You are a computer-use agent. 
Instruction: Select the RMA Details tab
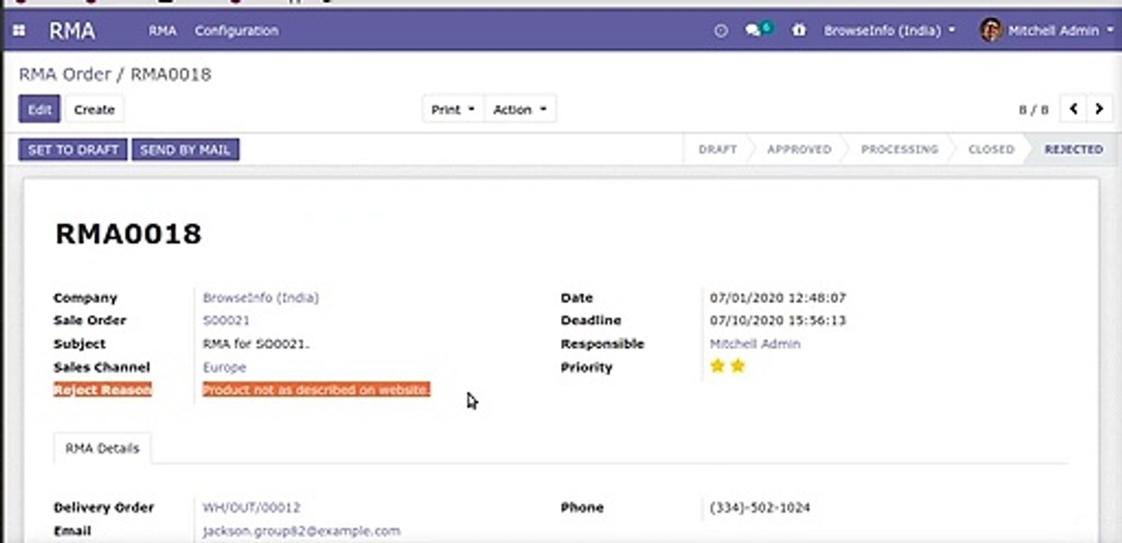pos(102,448)
